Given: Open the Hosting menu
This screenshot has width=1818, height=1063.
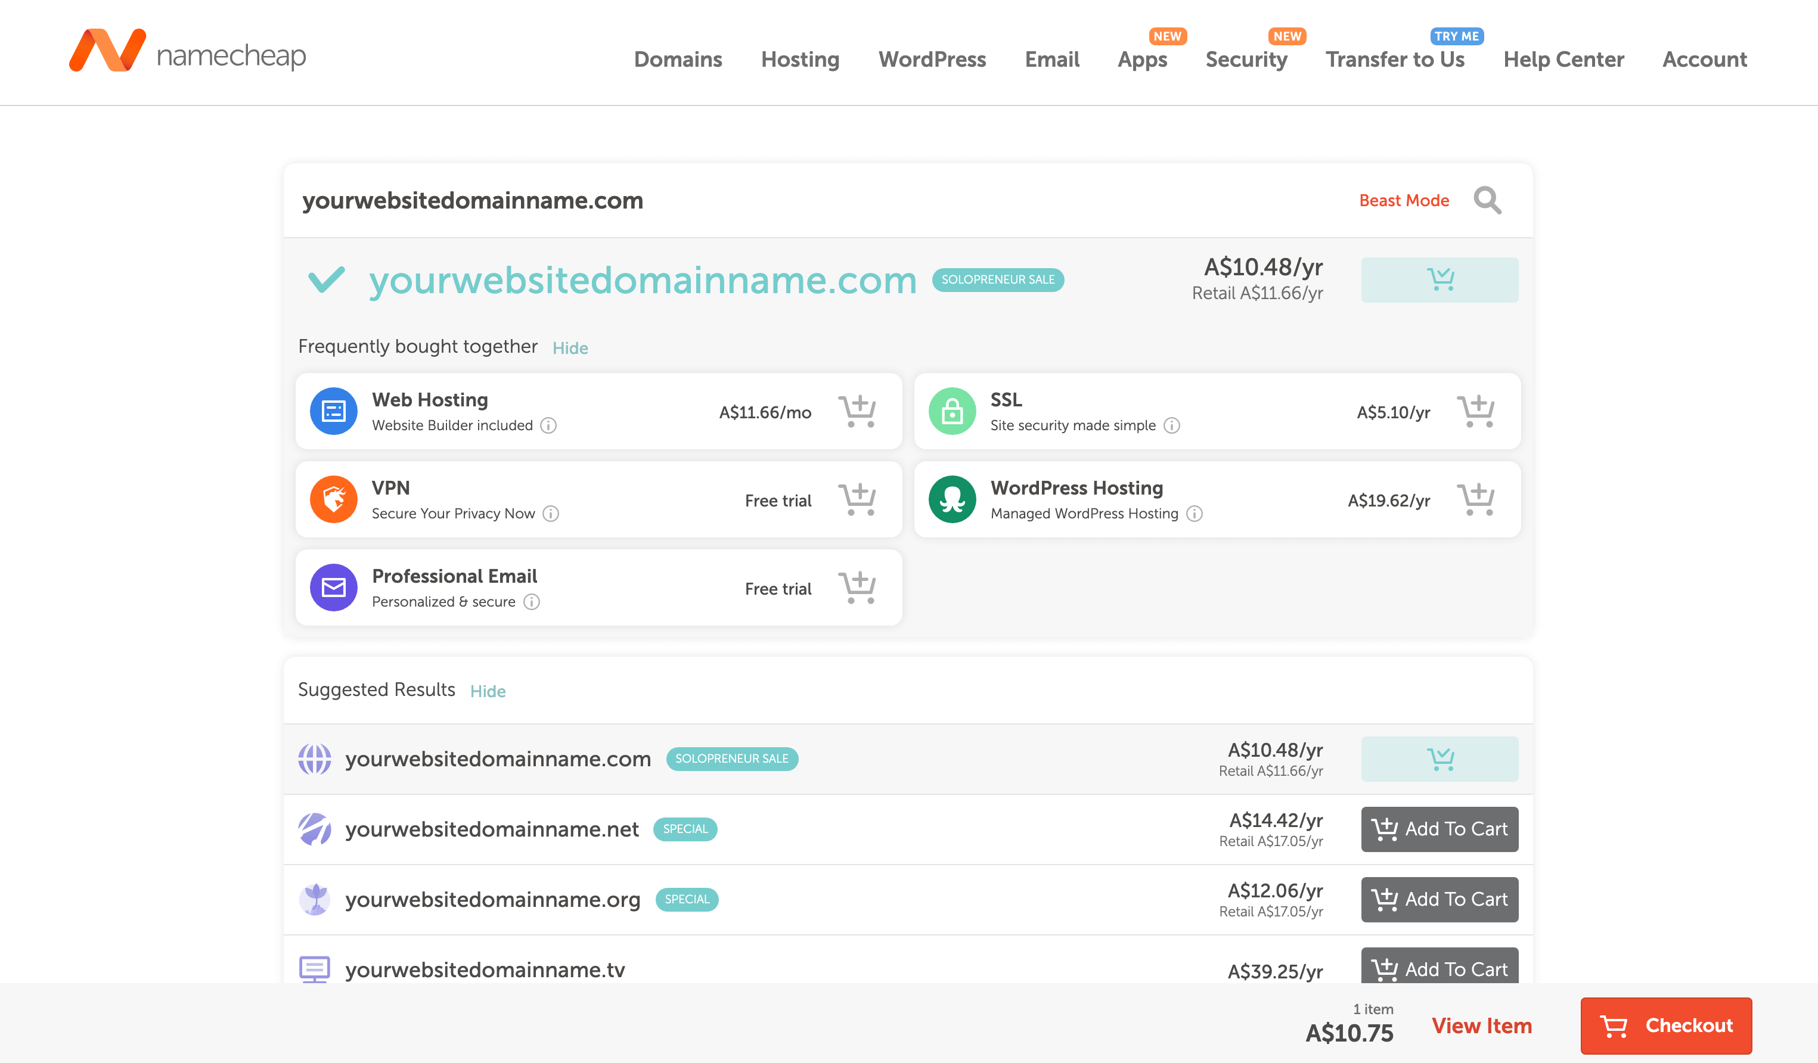Looking at the screenshot, I should click(800, 59).
